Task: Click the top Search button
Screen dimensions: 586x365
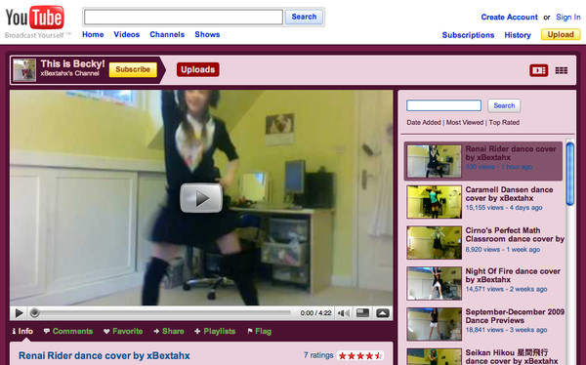Action: click(x=304, y=17)
